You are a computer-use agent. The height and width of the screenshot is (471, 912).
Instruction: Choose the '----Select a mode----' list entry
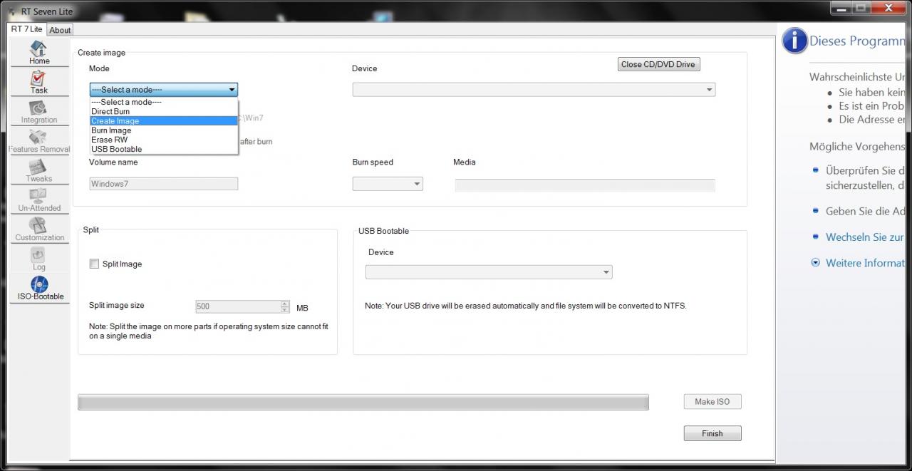163,102
